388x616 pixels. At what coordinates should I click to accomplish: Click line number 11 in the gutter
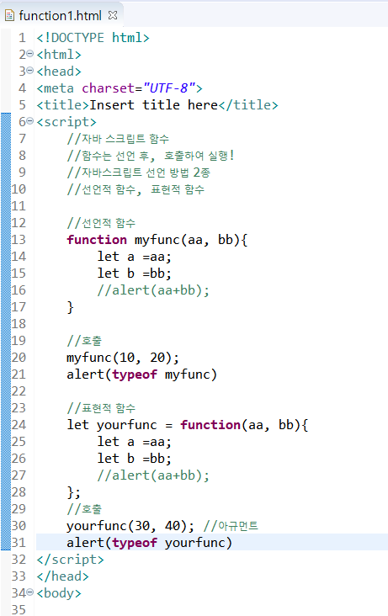19,206
